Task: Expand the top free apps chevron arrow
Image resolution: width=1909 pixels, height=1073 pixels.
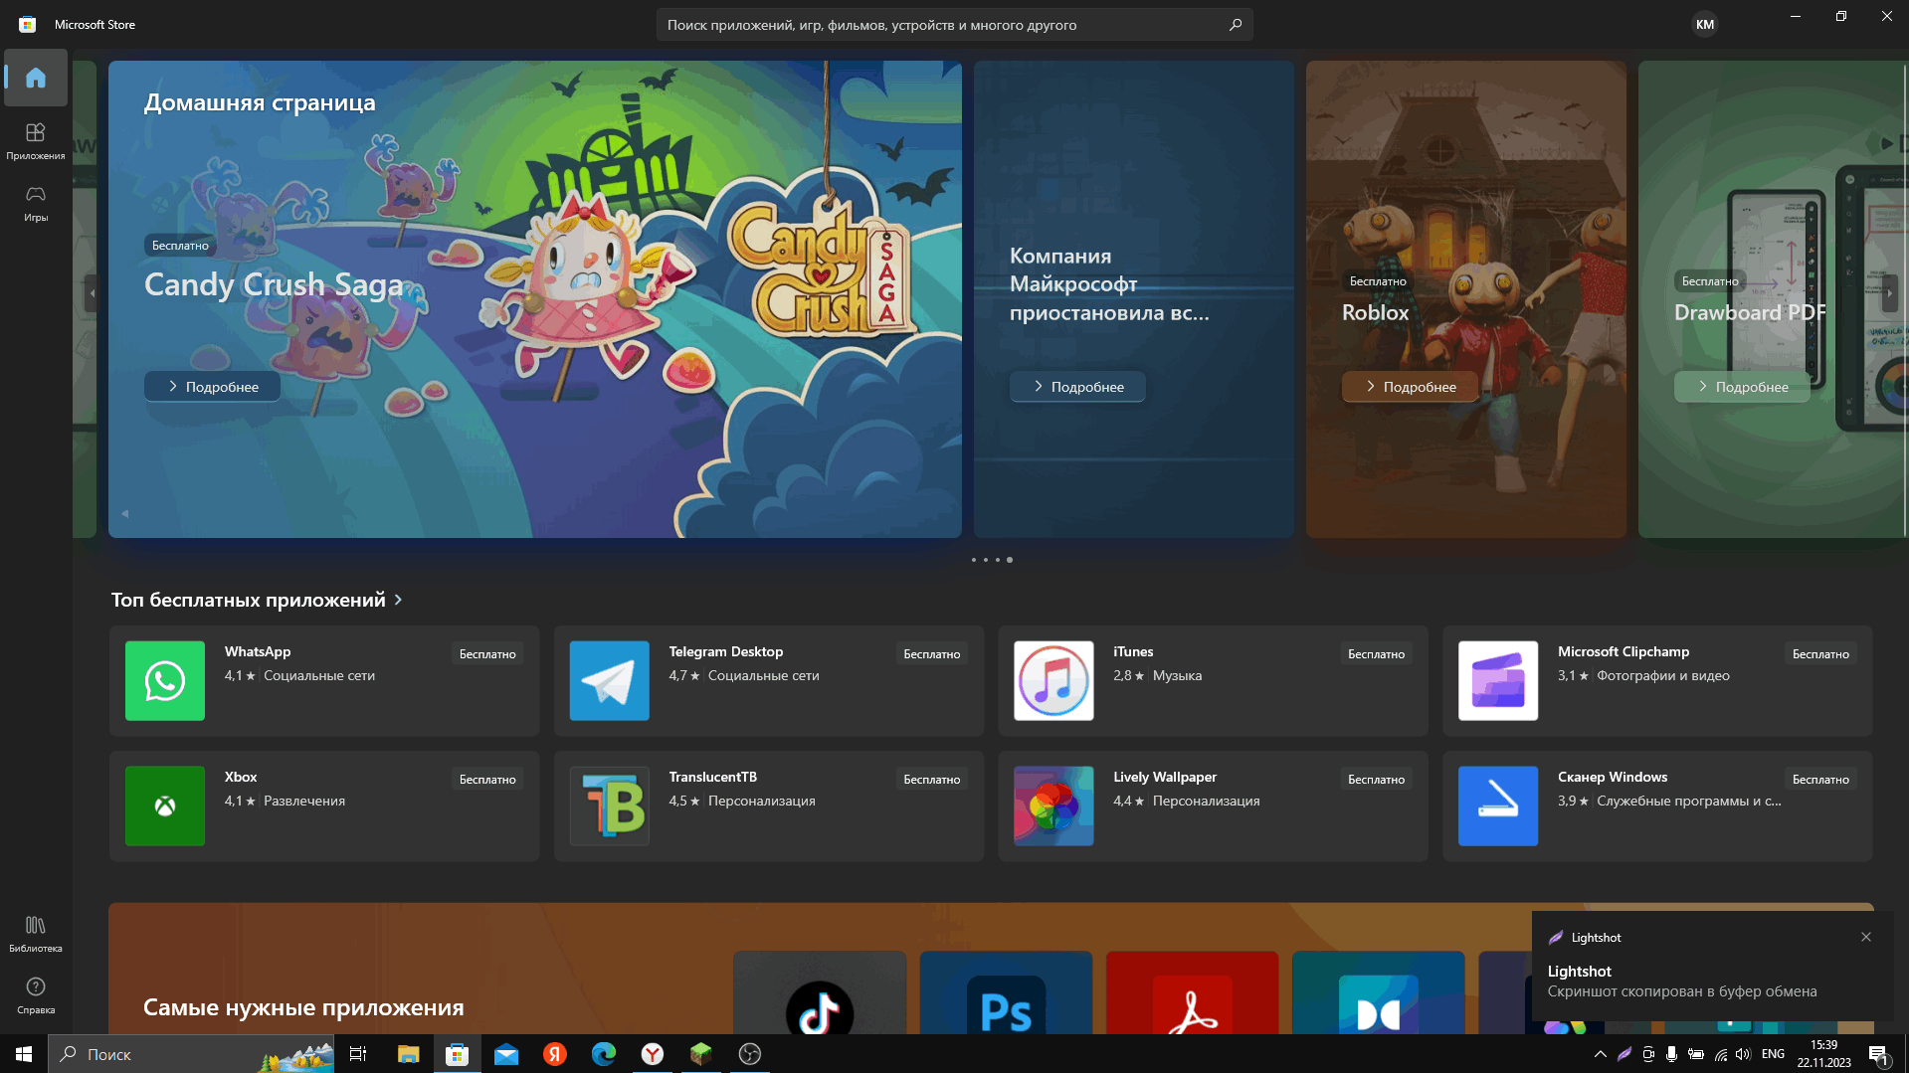Action: [x=398, y=600]
